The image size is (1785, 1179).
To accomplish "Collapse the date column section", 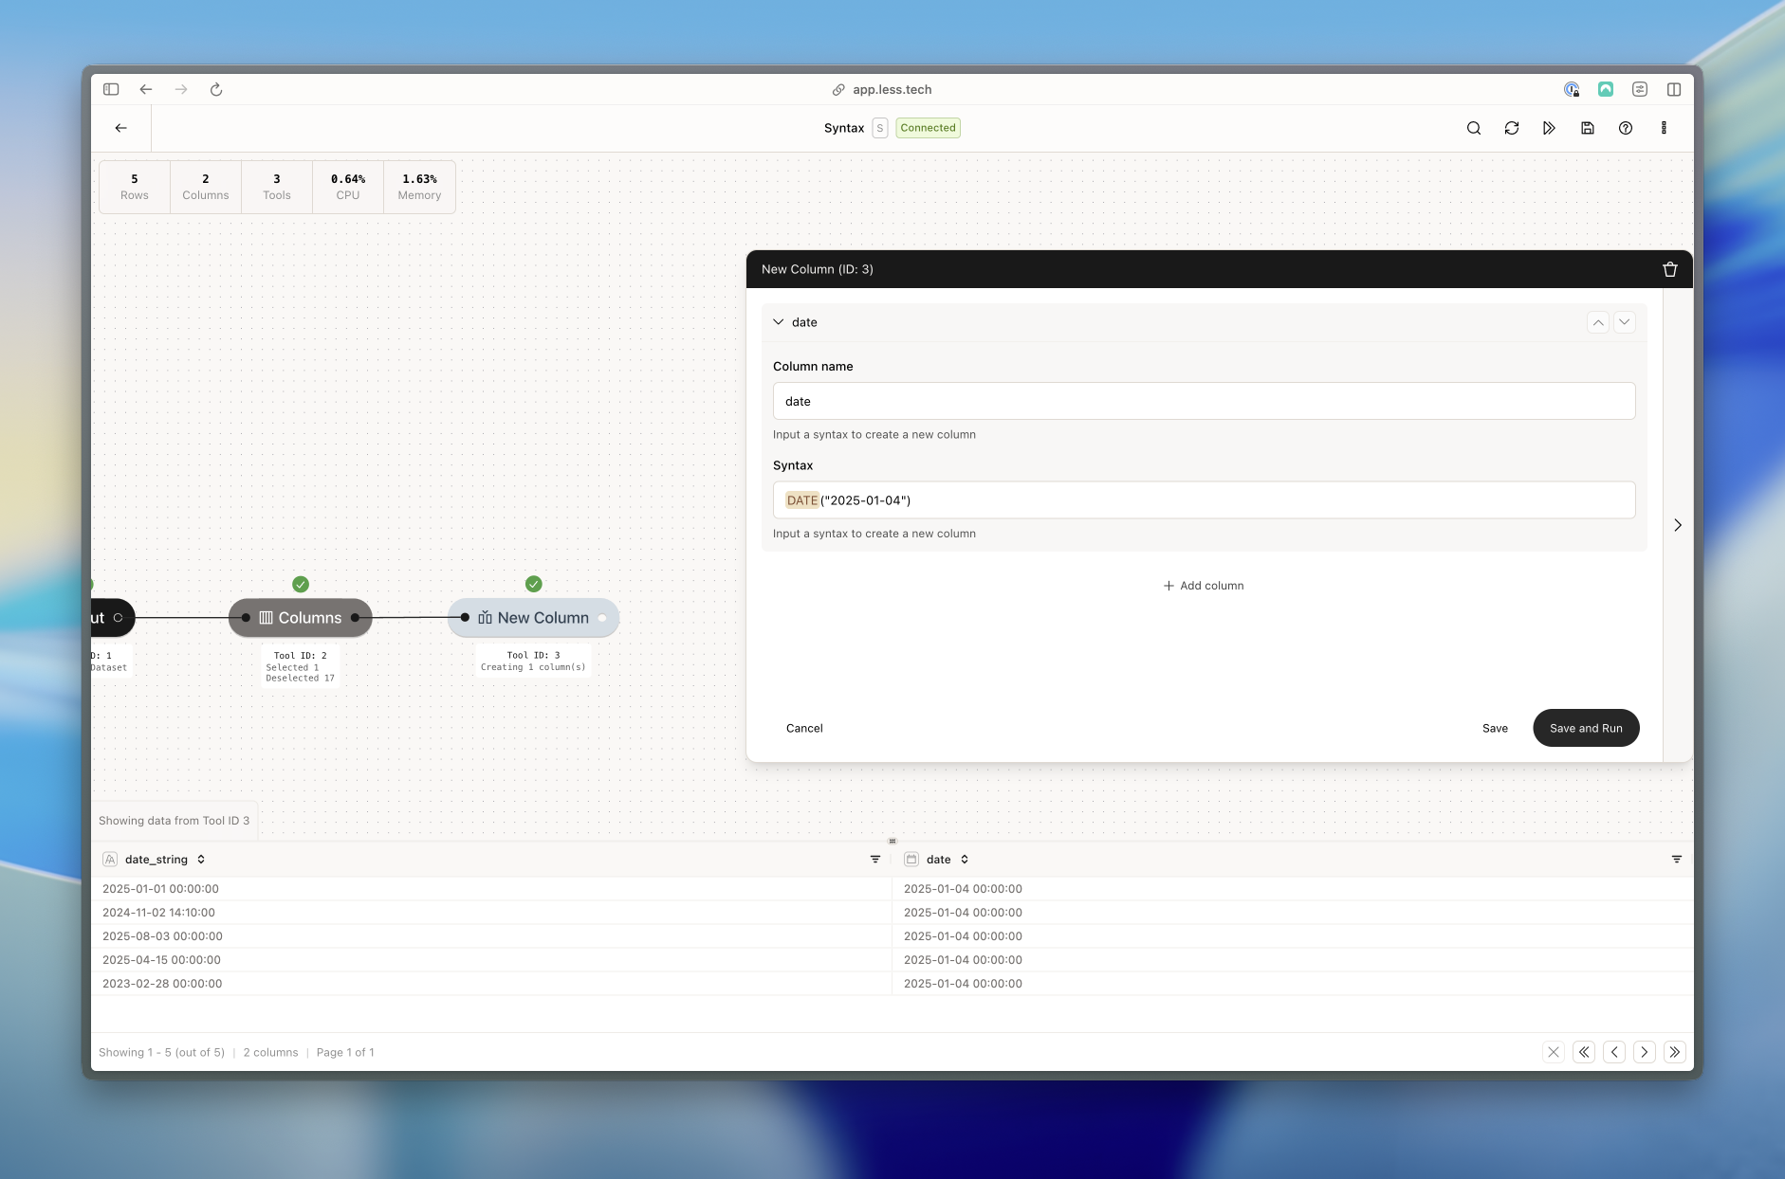I will click(x=779, y=322).
